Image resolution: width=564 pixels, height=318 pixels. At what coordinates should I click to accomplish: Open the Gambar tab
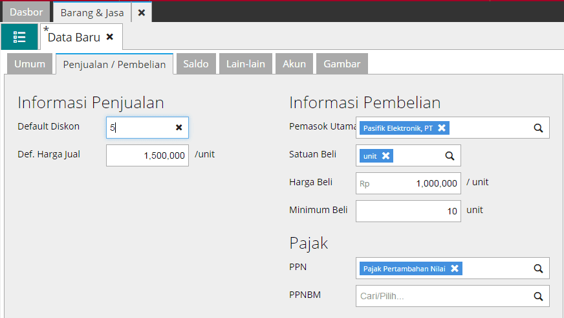click(x=342, y=63)
